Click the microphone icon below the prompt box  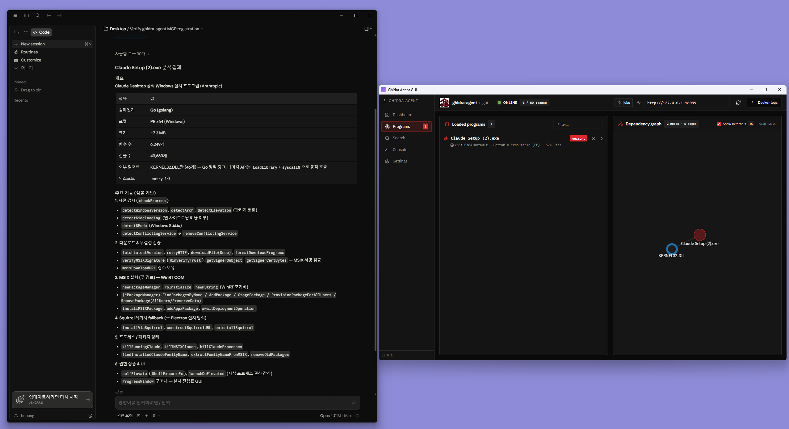coord(154,416)
